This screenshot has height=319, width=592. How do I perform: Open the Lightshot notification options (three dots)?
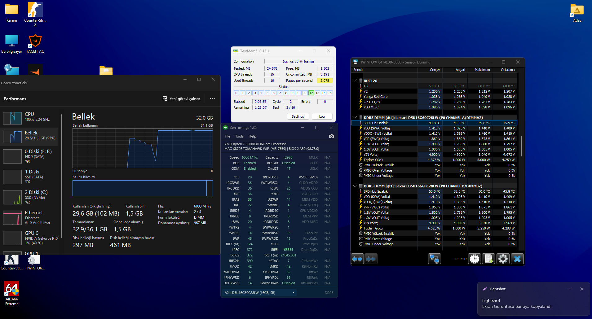pyautogui.click(x=569, y=289)
